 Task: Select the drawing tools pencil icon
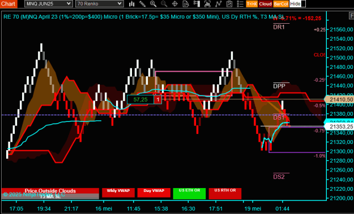[142, 4]
